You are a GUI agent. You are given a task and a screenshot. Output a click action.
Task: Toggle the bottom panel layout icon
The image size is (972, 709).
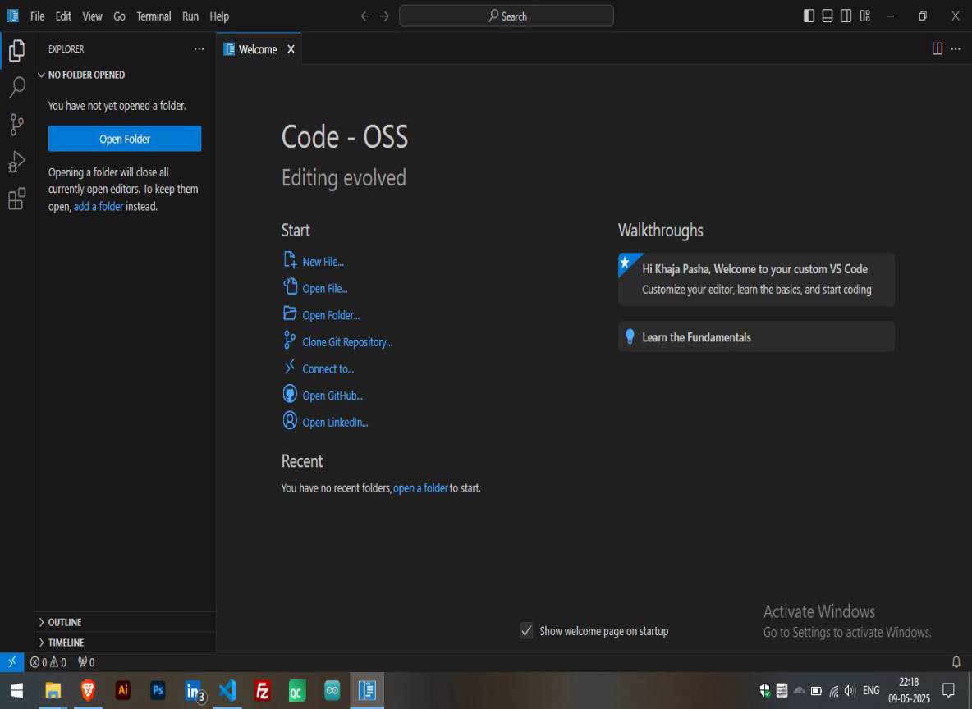pyautogui.click(x=828, y=16)
